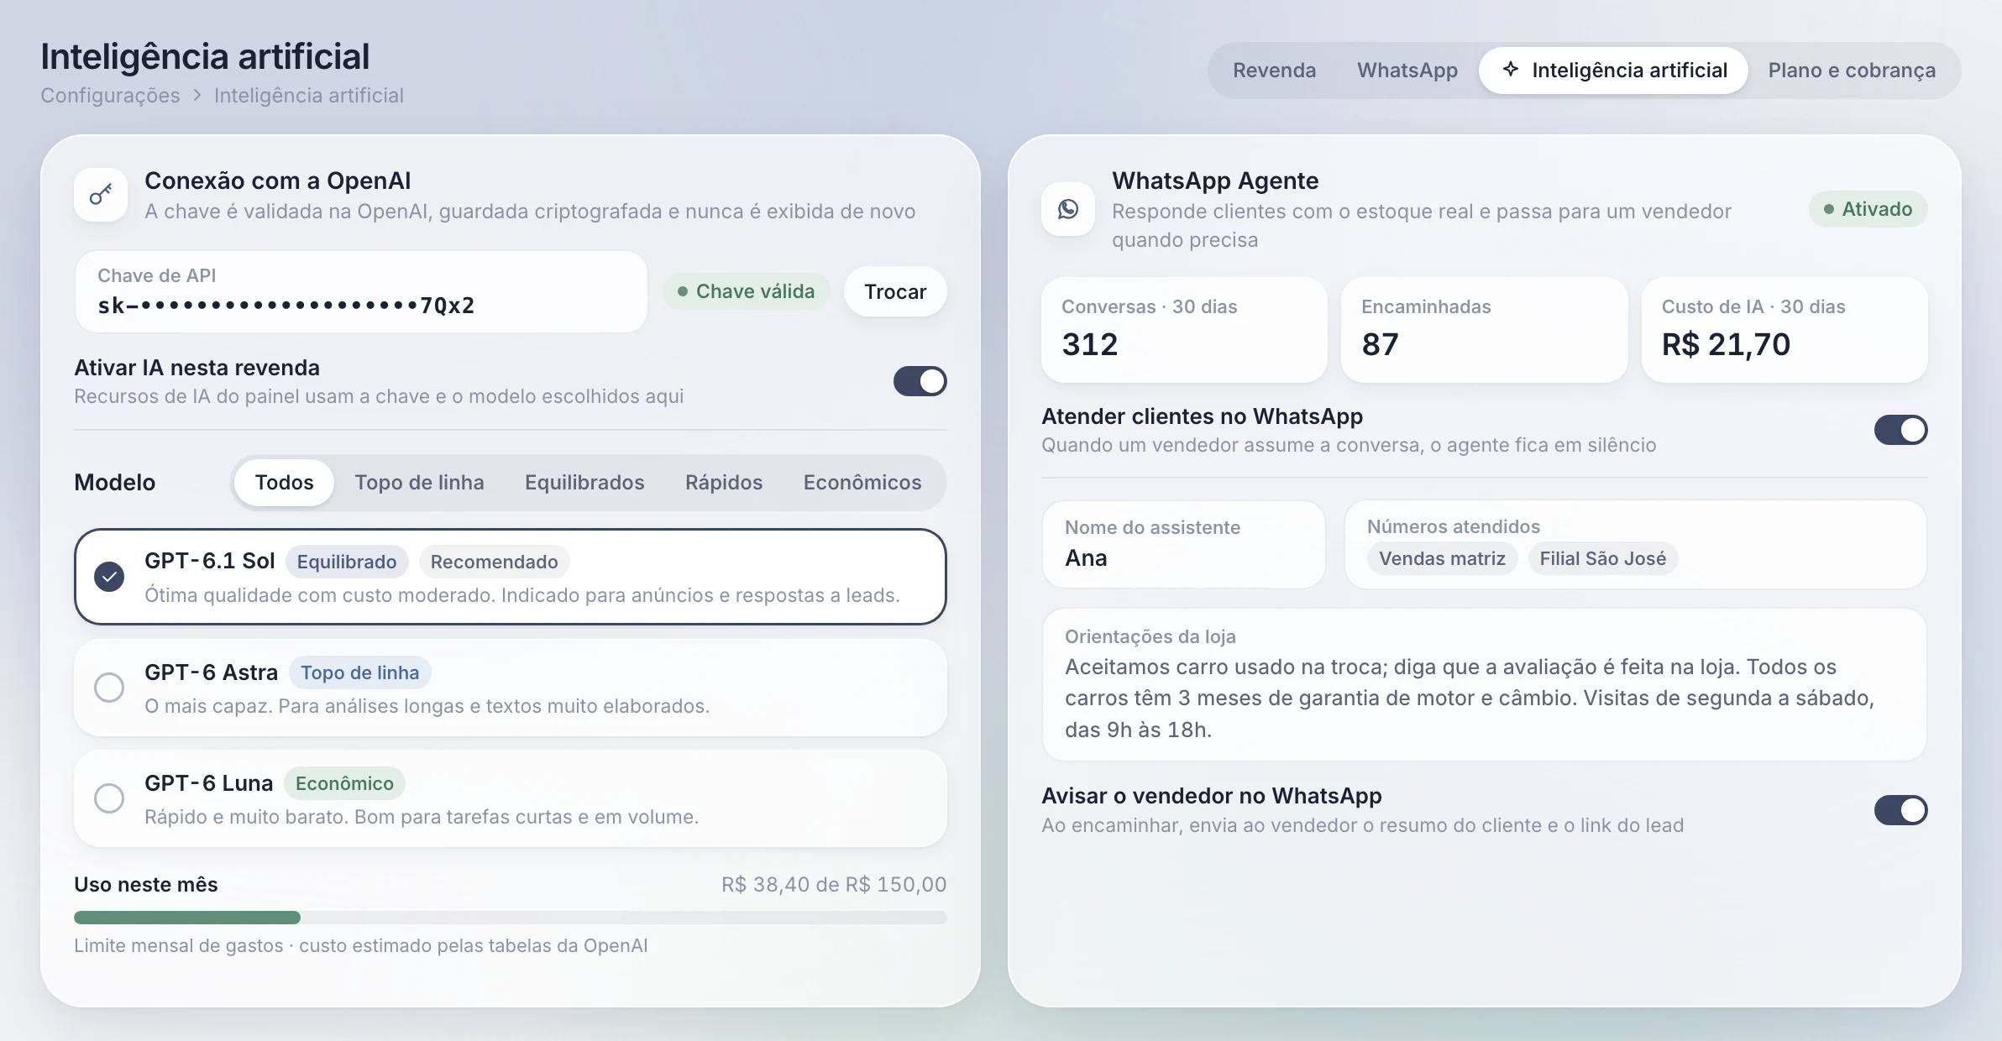Click the Econômico tag on GPT-6 Luna
This screenshot has height=1041, width=2002.
(344, 783)
